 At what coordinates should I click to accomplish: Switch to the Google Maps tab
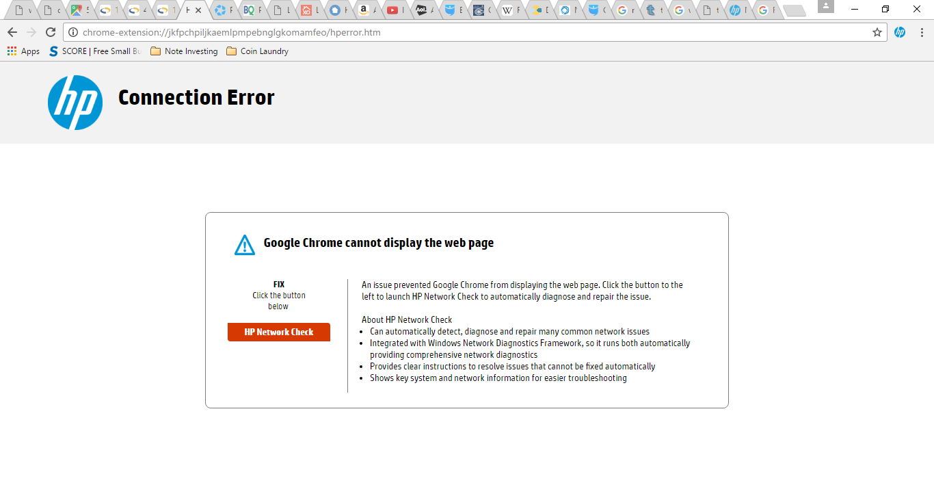[x=79, y=10]
